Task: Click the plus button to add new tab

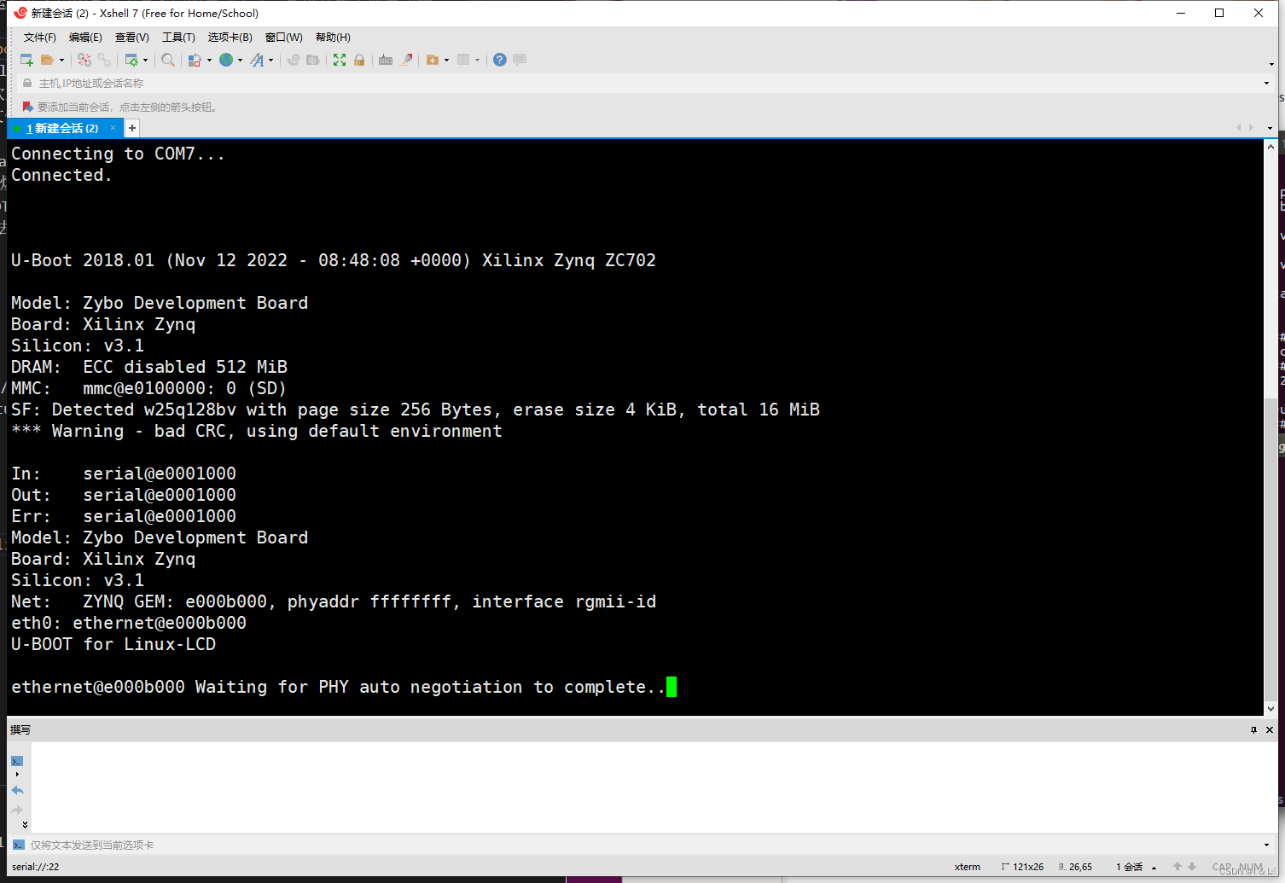Action: pos(132,128)
